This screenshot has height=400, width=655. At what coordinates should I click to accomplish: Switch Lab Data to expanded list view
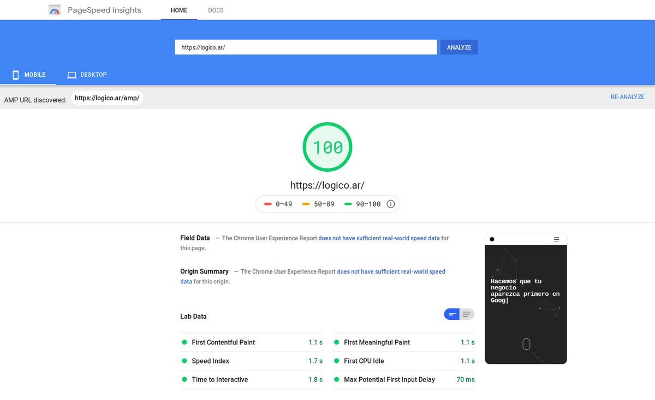tap(467, 314)
